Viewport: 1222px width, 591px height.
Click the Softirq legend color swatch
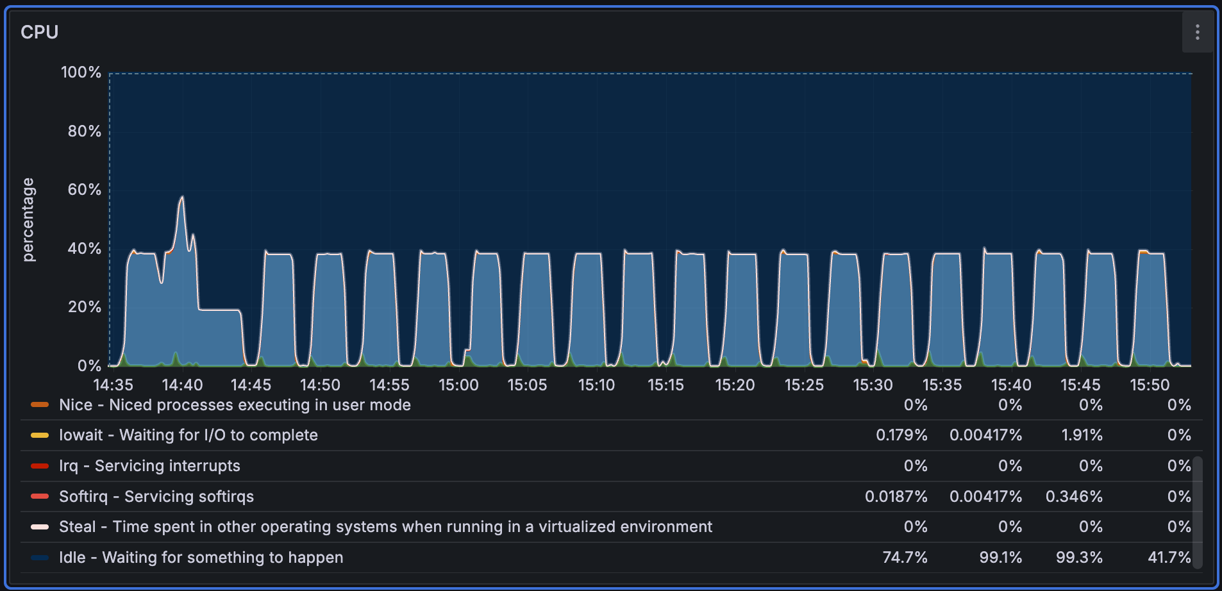coord(40,496)
